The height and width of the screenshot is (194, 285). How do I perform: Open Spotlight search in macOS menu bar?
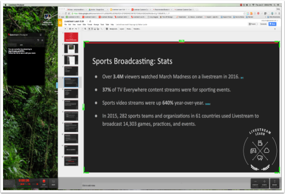[x=275, y=5]
